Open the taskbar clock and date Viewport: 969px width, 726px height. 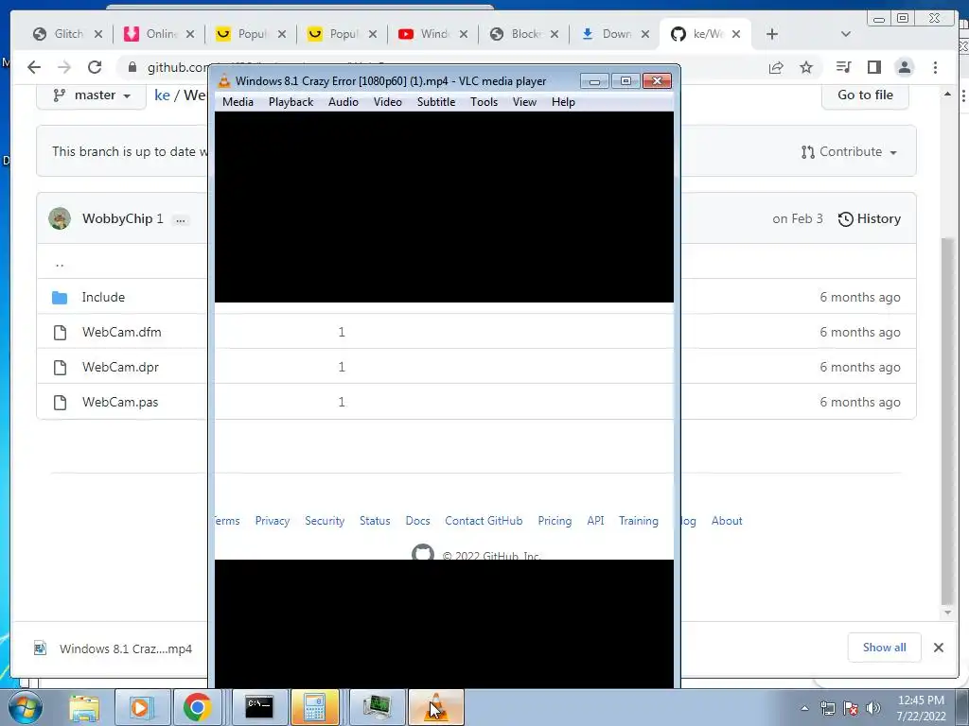(921, 708)
